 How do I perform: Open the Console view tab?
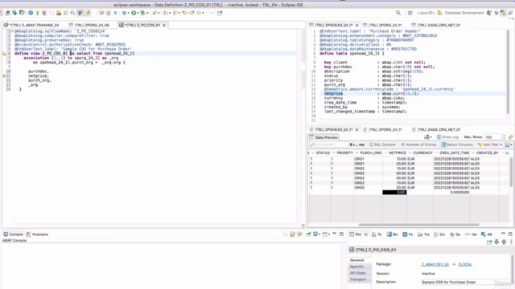pos(14,234)
